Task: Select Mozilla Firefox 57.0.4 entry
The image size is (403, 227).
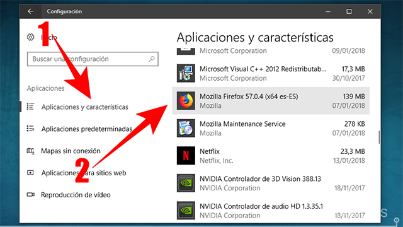Action: [271, 101]
